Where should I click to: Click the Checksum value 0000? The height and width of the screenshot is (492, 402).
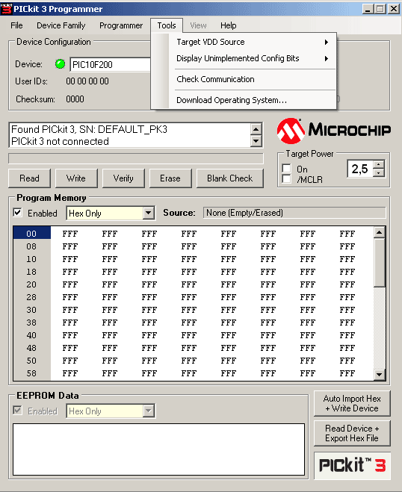point(75,99)
